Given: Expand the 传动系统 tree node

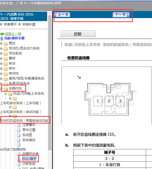Looking at the screenshot, I should (1, 53).
